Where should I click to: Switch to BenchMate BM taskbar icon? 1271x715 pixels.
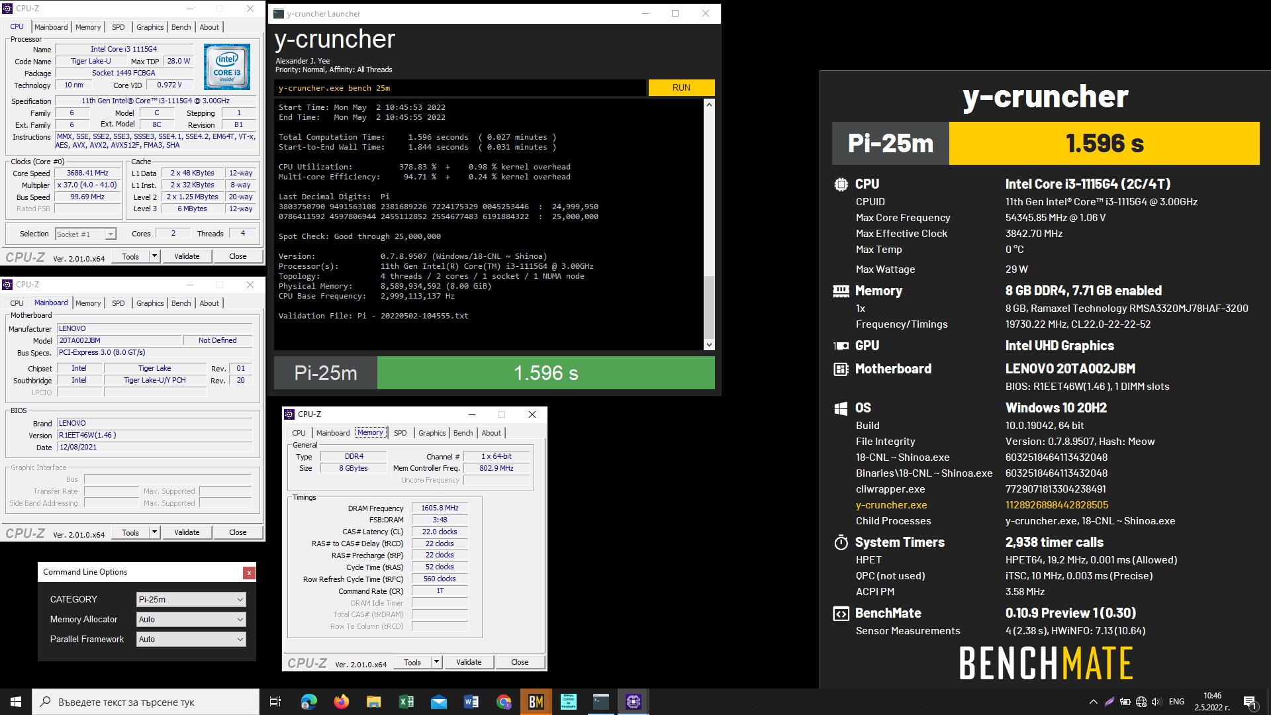click(536, 702)
